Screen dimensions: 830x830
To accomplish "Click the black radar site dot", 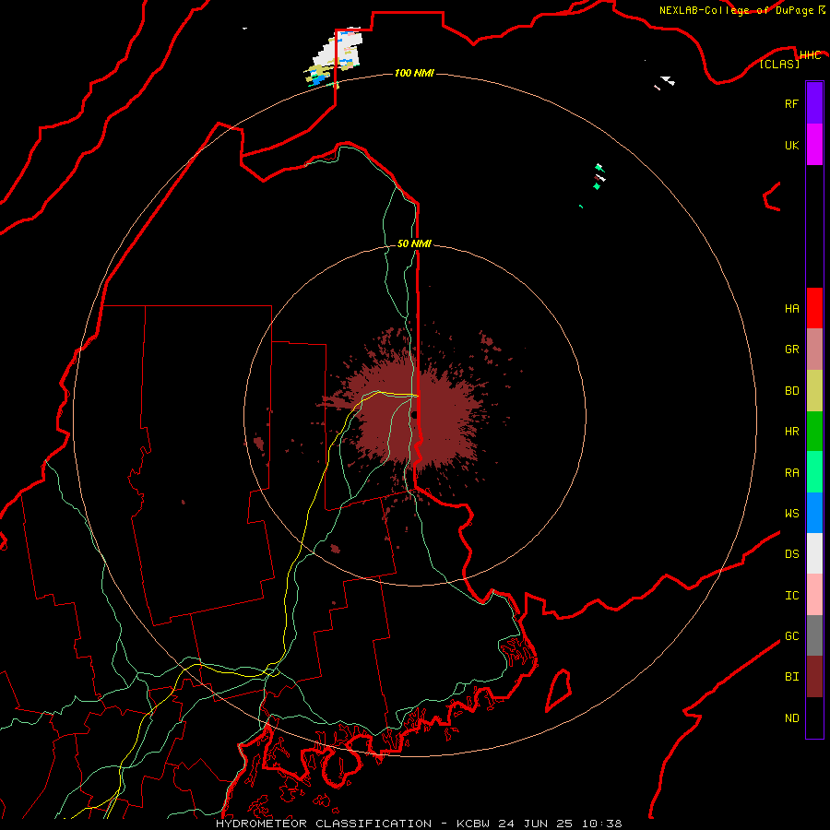I will coord(414,414).
